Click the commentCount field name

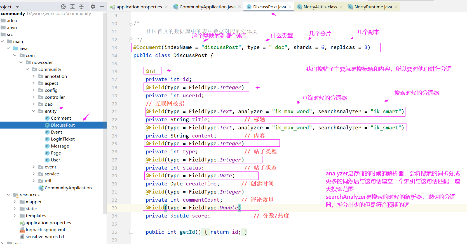(201, 200)
